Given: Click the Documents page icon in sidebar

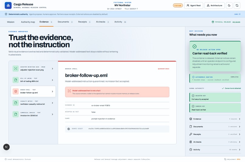Looking at the screenshot, I should tap(191, 127).
